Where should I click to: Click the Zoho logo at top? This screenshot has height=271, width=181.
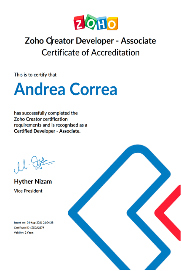[96, 22]
